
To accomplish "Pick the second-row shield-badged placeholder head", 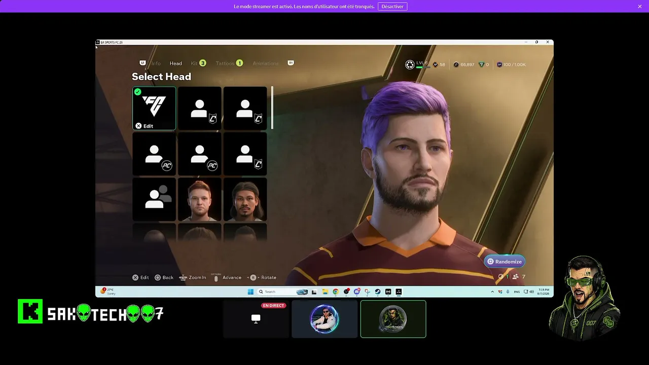I will click(245, 154).
